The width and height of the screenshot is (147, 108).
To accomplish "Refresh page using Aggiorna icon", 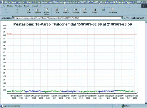I will tap(37, 10).
